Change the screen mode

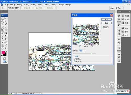4,62
